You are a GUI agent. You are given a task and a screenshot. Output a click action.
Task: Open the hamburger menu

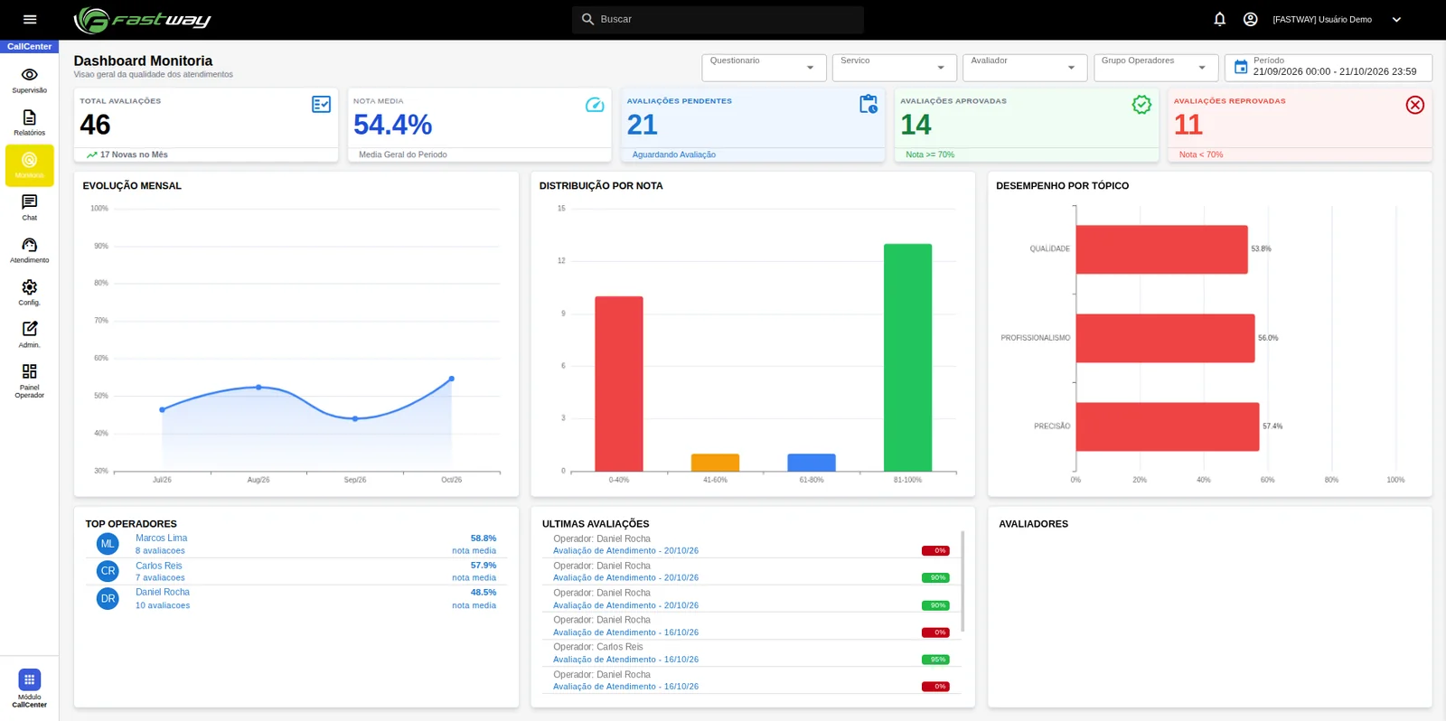(30, 19)
